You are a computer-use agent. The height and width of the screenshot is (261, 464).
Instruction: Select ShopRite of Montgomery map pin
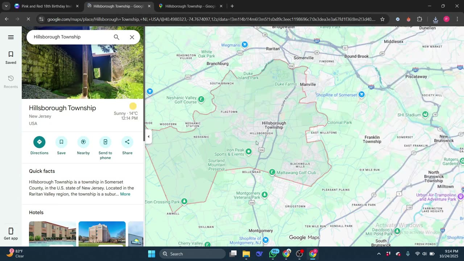(266, 240)
